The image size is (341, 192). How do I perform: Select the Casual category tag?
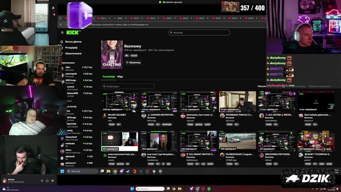(134, 55)
